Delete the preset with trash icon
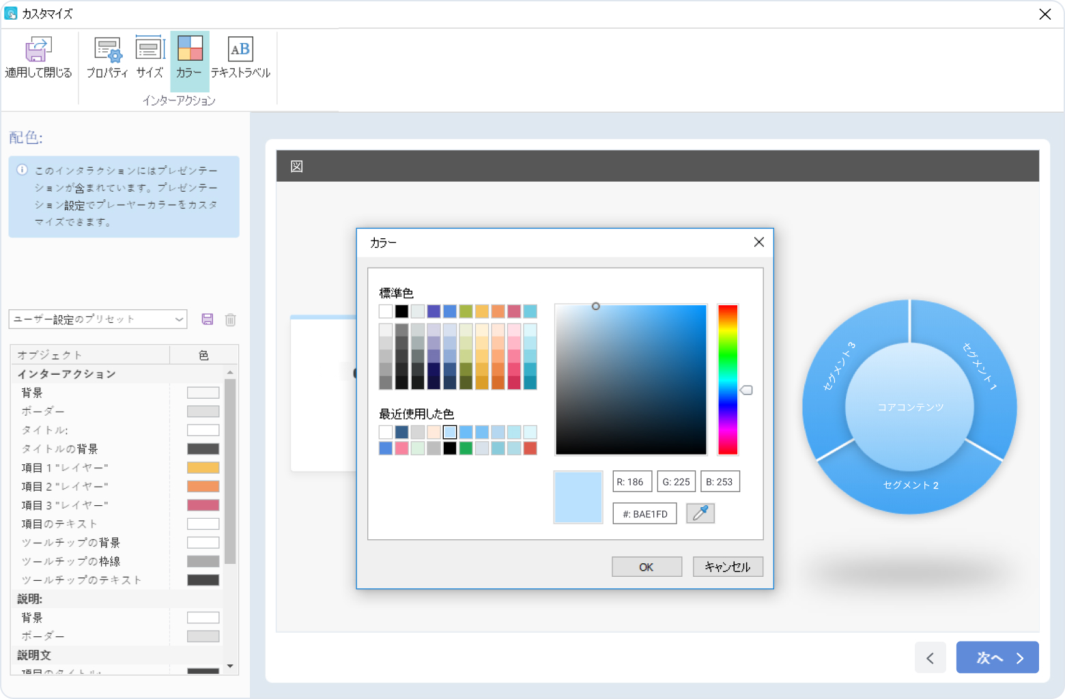1065x699 pixels. point(231,319)
